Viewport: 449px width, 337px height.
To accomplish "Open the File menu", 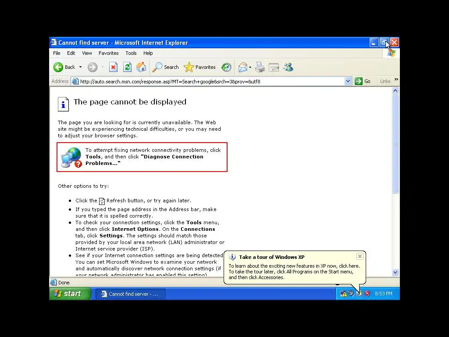I will coord(57,53).
